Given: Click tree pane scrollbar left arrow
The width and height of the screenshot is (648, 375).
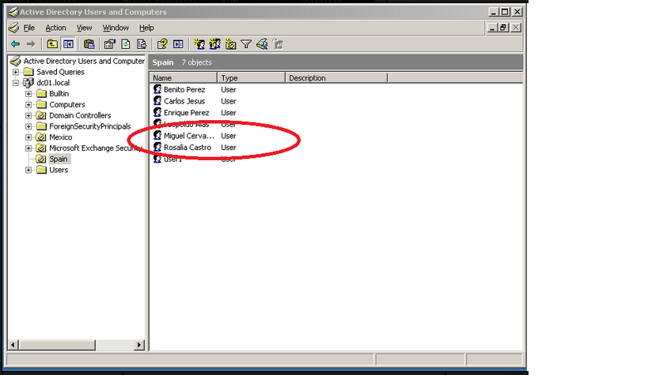Looking at the screenshot, I should (13, 345).
